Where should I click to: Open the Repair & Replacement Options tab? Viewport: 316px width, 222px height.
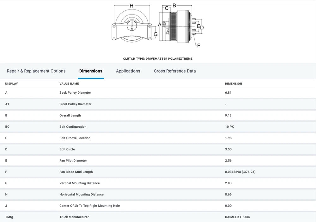pyautogui.click(x=36, y=71)
